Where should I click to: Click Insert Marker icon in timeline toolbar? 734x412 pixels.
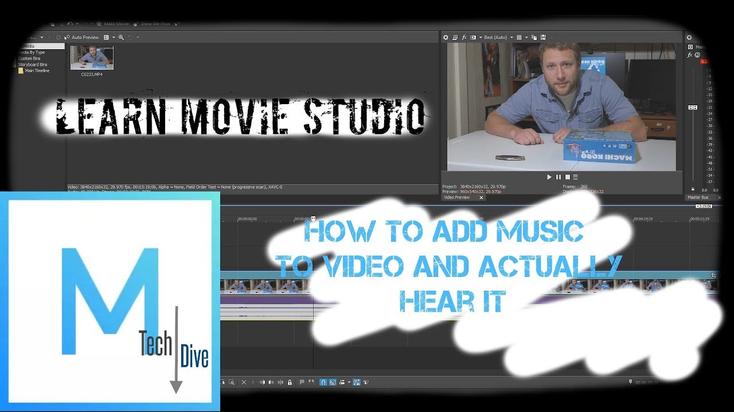302,382
